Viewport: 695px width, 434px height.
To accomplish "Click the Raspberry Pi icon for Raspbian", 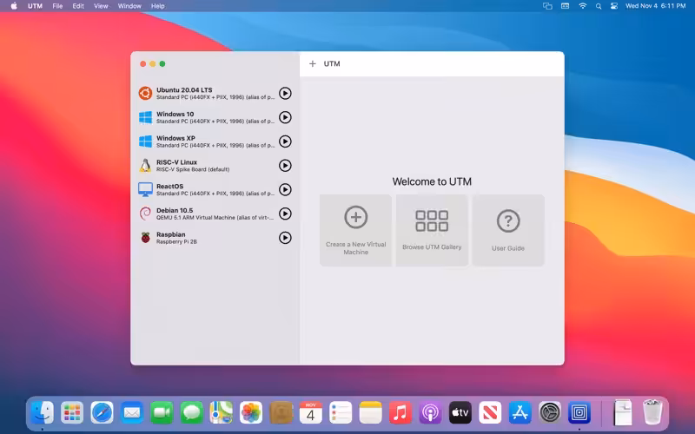I will click(145, 238).
